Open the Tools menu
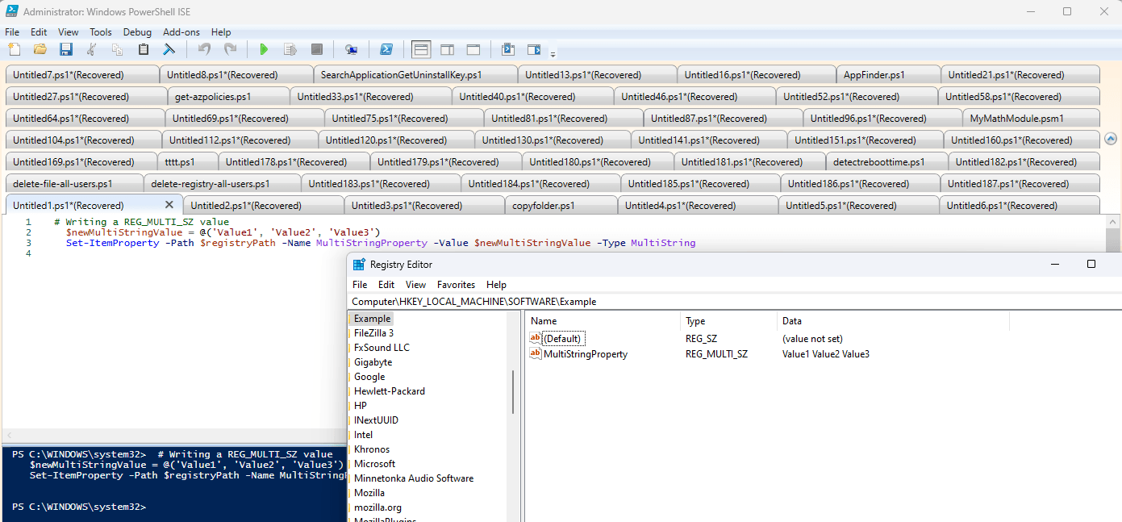 pyautogui.click(x=101, y=32)
